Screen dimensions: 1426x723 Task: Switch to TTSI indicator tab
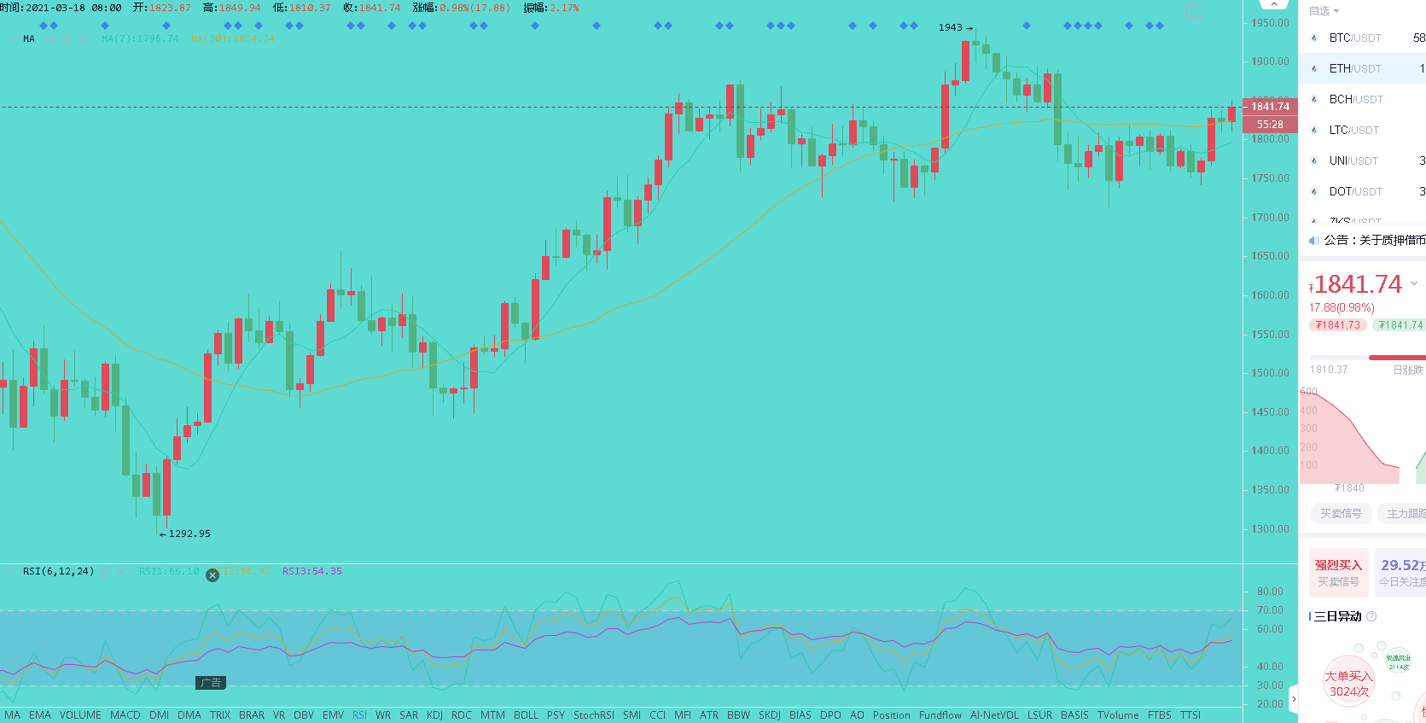[x=1190, y=715]
